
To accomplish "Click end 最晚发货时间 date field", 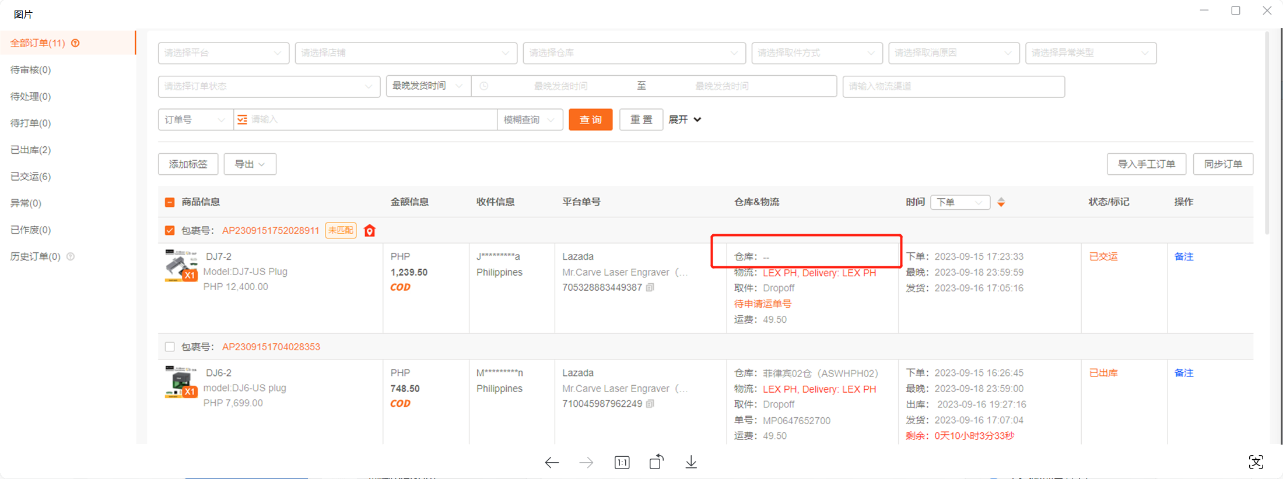I will click(721, 86).
